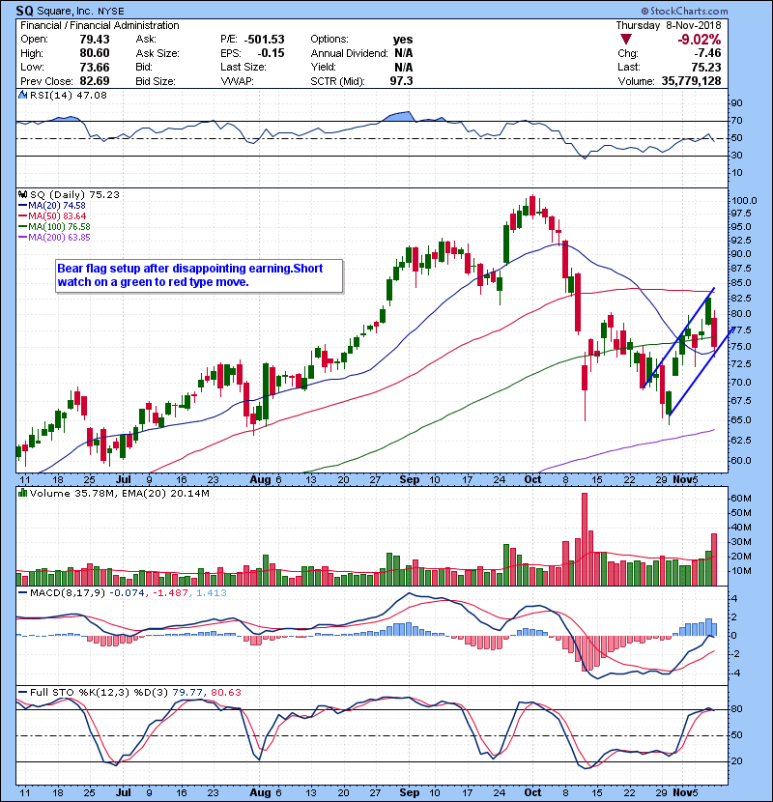Click the Thursday 8-Nov-2018 date
Screen dimensions: 773x802
pos(668,25)
